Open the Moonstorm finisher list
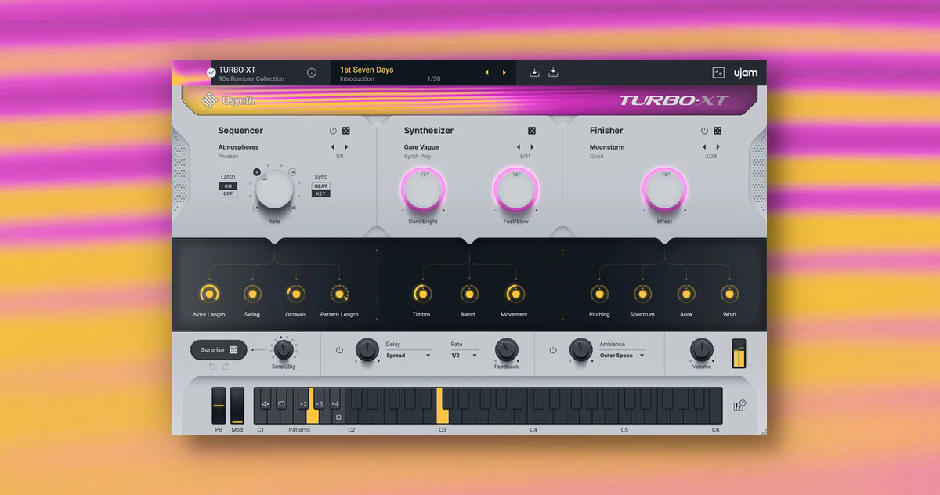The width and height of the screenshot is (940, 495). (608, 147)
